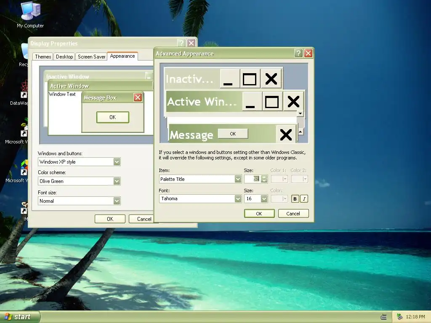Click the help question mark in Display Properties
This screenshot has height=323, width=431.
click(181, 43)
